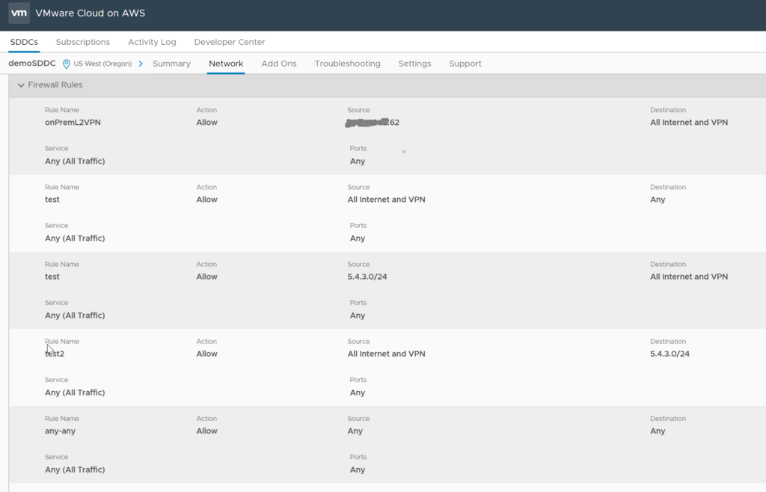Click Any (All Traffic) service of any-any rule
The width and height of the screenshot is (766, 492).
pyautogui.click(x=75, y=470)
